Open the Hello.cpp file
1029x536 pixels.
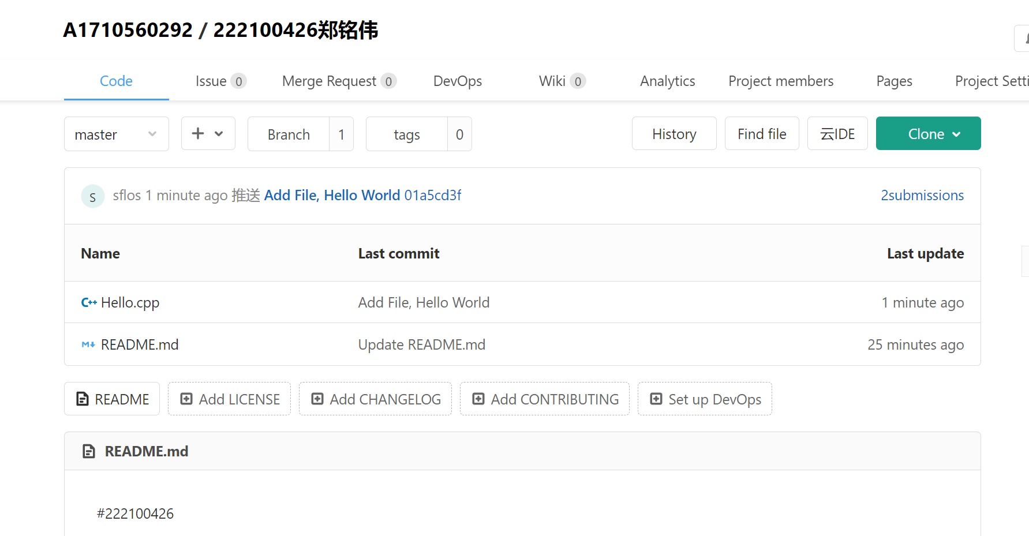(130, 302)
